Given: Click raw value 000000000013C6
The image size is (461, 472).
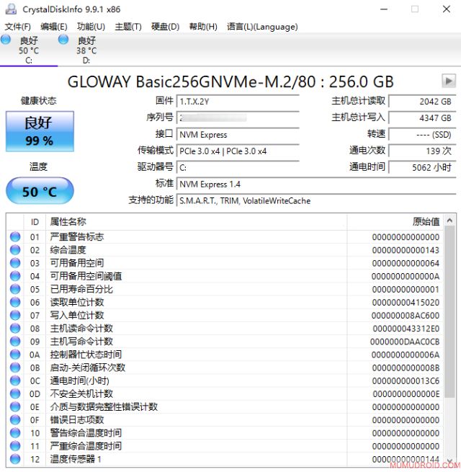Looking at the screenshot, I should point(406,380).
